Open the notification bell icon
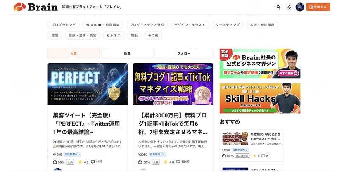This screenshot has width=342, height=176. click(x=289, y=7)
